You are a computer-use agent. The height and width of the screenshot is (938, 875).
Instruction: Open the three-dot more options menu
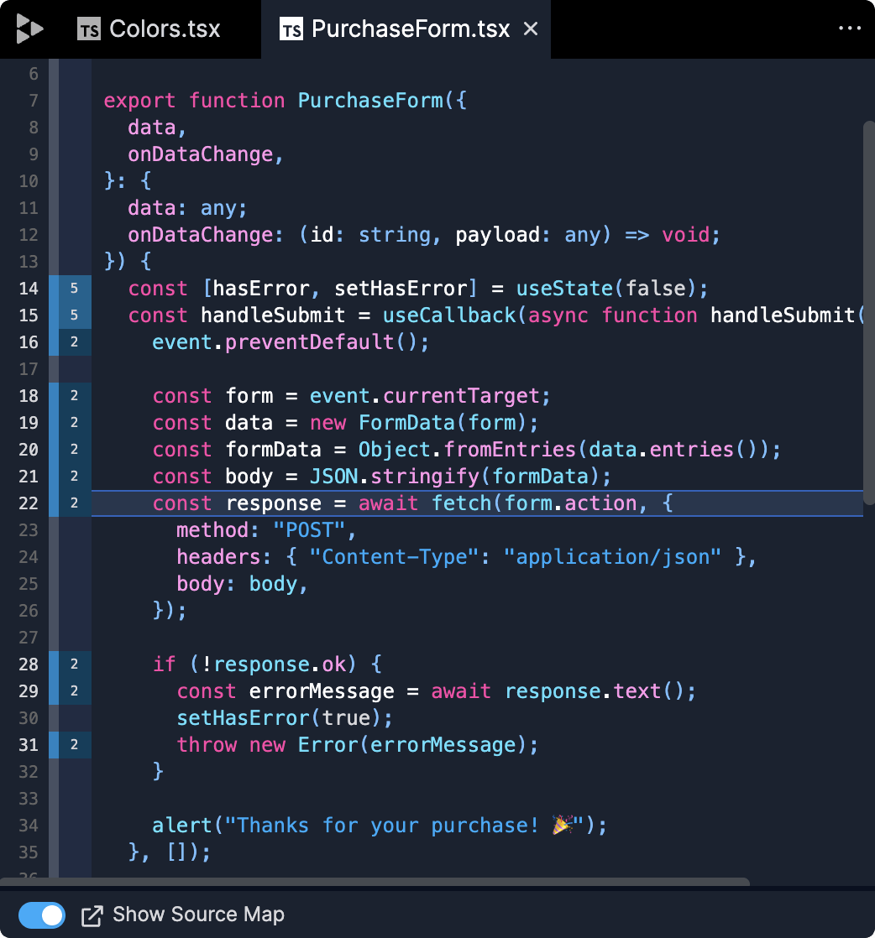coord(850,29)
